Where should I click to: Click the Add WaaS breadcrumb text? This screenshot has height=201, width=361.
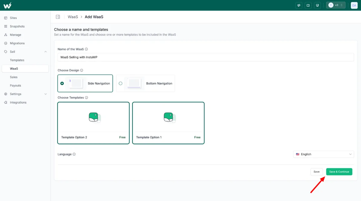pyautogui.click(x=94, y=17)
